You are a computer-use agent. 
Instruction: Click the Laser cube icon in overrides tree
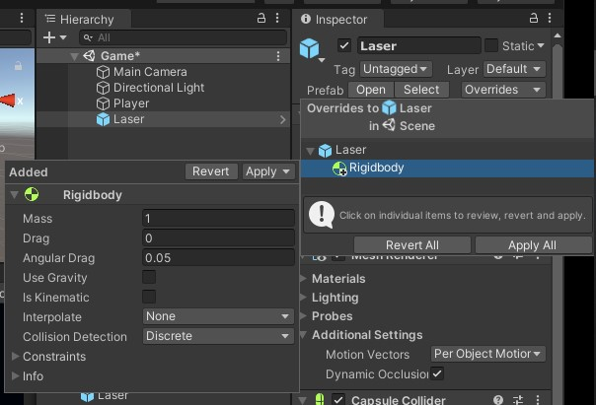coord(325,151)
